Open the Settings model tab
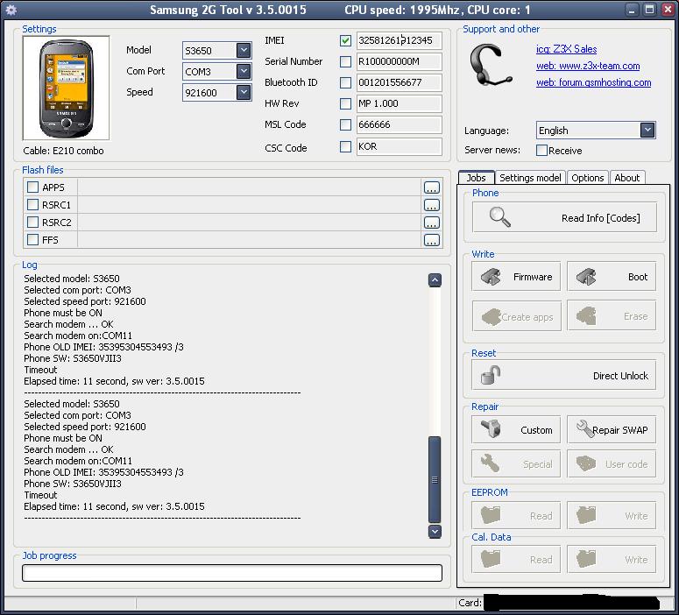The height and width of the screenshot is (615, 679). [x=530, y=178]
